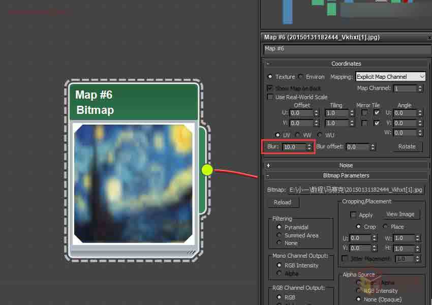Screen dimensions: 432x305
Task: Click the U Offset value field
Action: (301, 113)
